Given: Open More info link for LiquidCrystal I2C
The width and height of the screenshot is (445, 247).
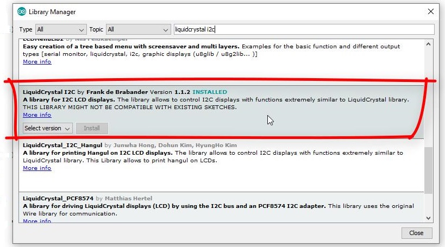Looking at the screenshot, I should (37, 115).
